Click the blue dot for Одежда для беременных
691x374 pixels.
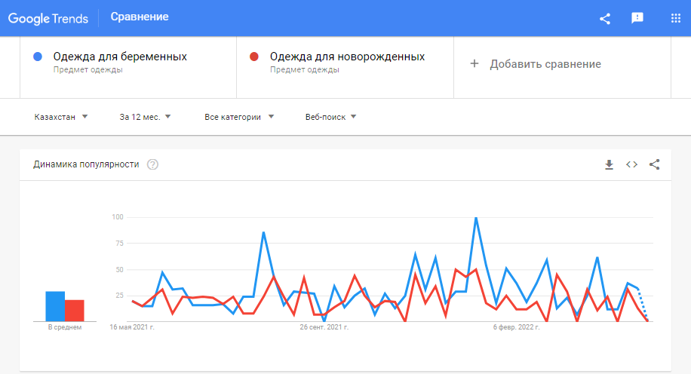(x=38, y=57)
